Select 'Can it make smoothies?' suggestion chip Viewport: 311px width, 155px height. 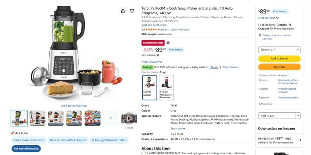[29, 140]
